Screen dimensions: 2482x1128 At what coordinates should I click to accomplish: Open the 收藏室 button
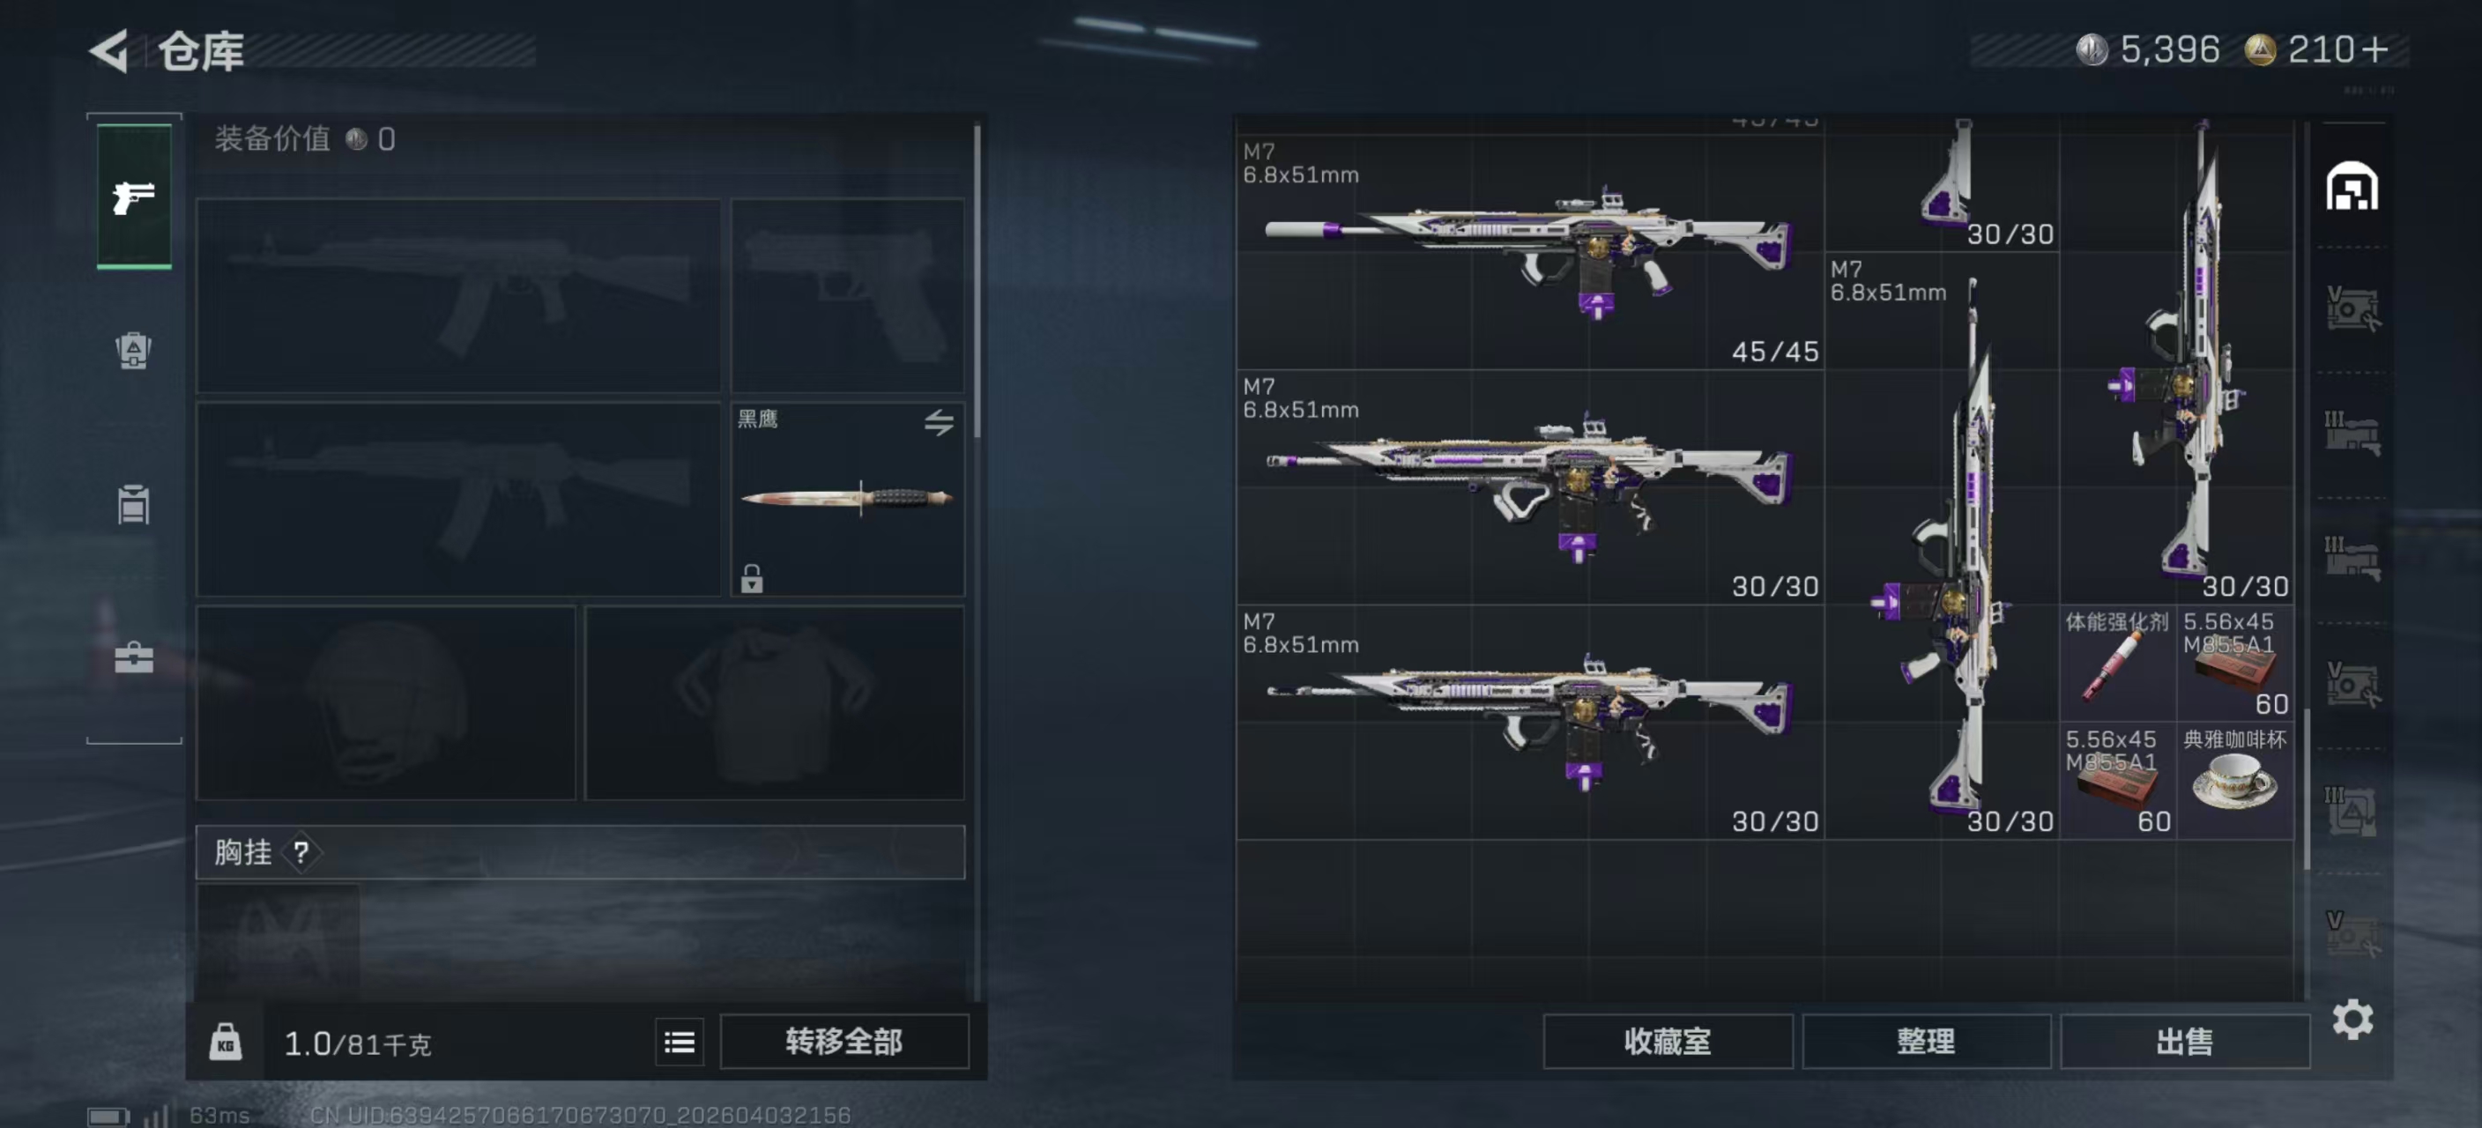click(1667, 1042)
